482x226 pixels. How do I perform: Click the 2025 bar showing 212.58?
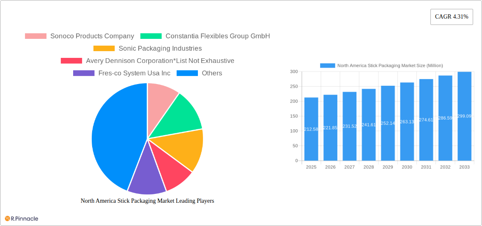[311, 129]
